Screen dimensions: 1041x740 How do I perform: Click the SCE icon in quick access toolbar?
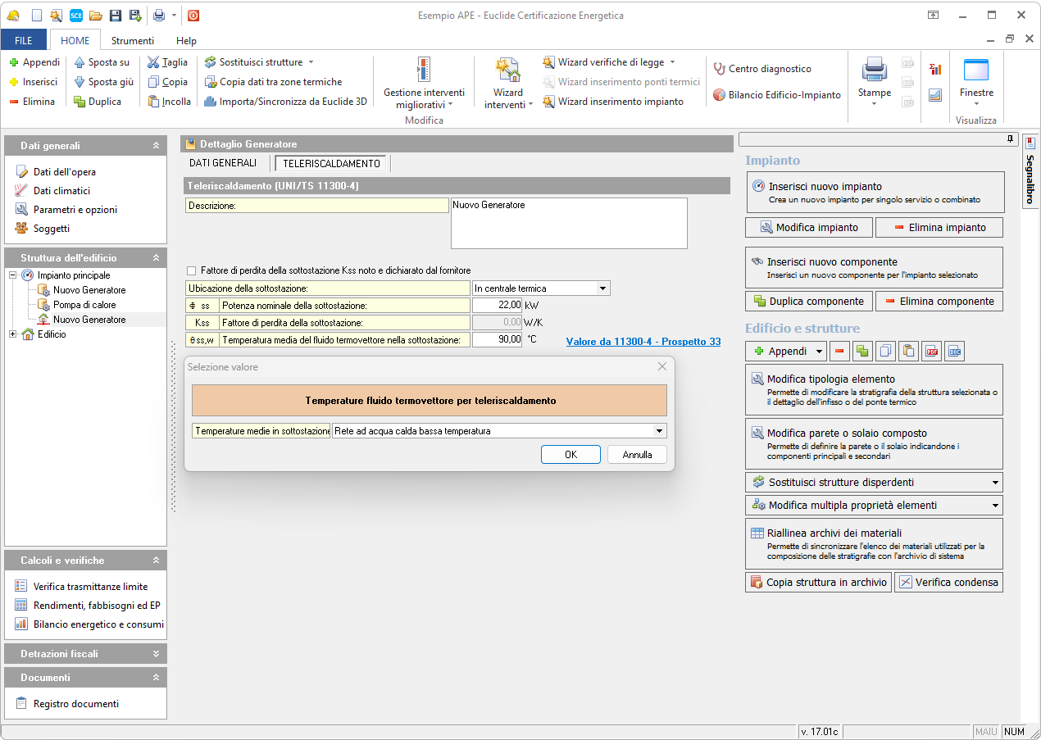76,15
